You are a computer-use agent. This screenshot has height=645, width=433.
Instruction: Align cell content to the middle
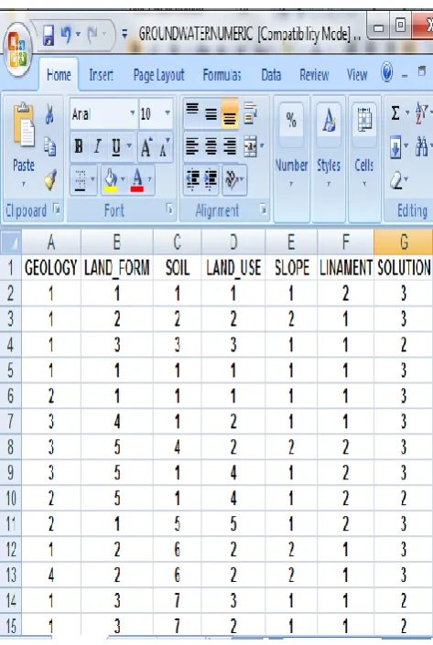(x=211, y=113)
